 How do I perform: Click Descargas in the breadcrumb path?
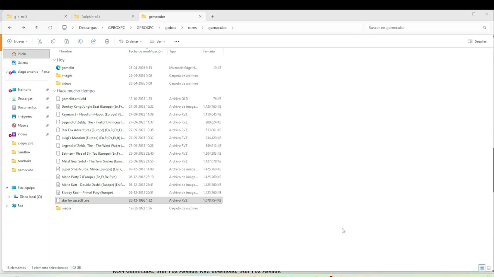coord(88,28)
